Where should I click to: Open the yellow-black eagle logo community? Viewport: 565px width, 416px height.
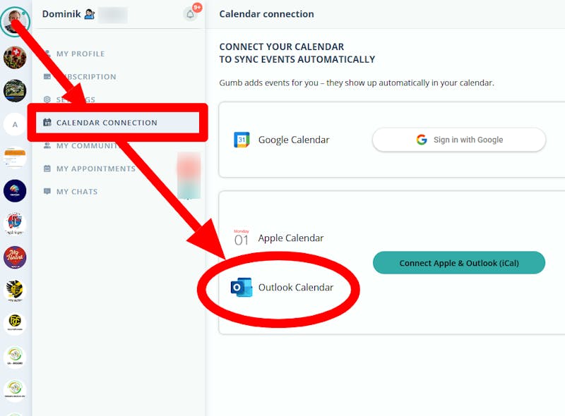pos(15,290)
